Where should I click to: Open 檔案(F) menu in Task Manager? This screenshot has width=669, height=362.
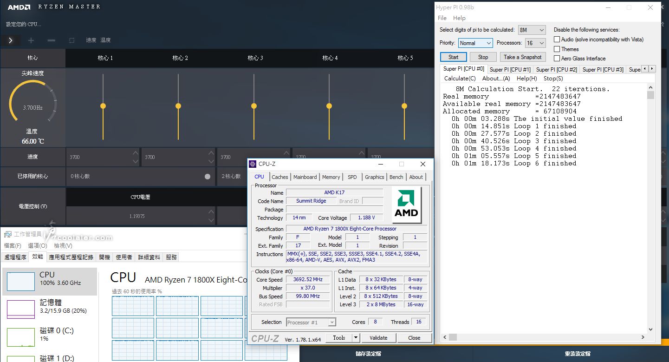click(13, 246)
